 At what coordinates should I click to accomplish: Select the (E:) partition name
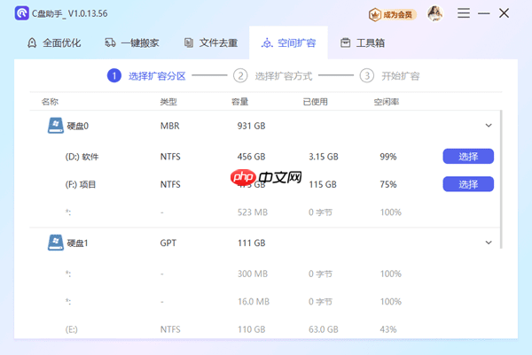point(71,329)
